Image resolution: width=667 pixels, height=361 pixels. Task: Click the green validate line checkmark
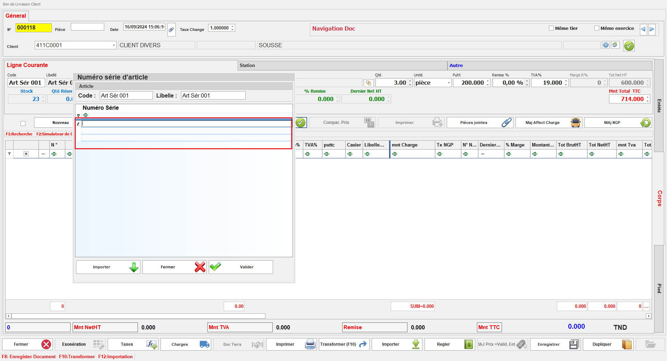(301, 123)
